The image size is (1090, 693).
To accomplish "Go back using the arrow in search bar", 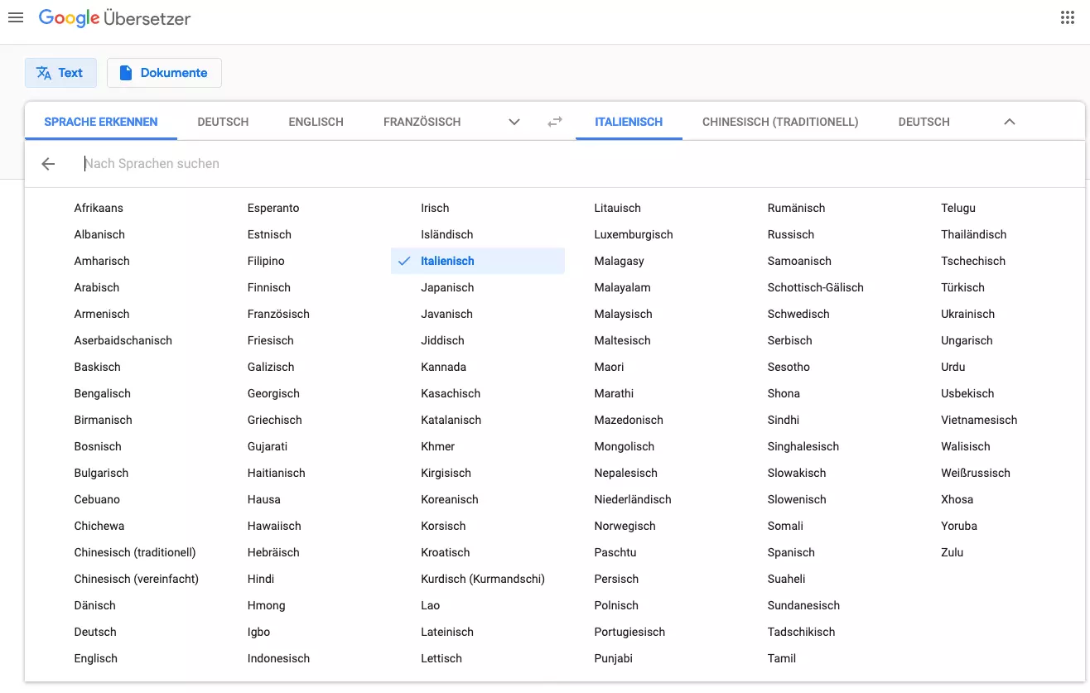I will coord(48,164).
